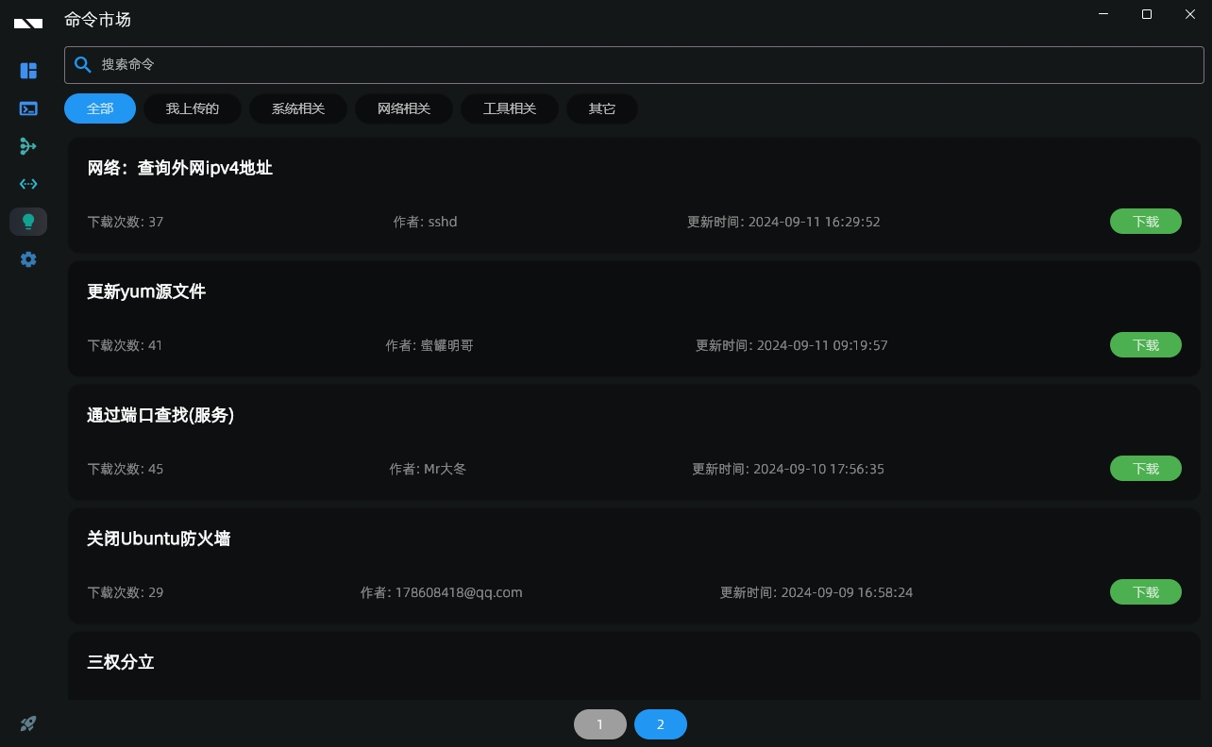Click 下载次数: 41 text
Screen dimensions: 1212x747
click(126, 345)
